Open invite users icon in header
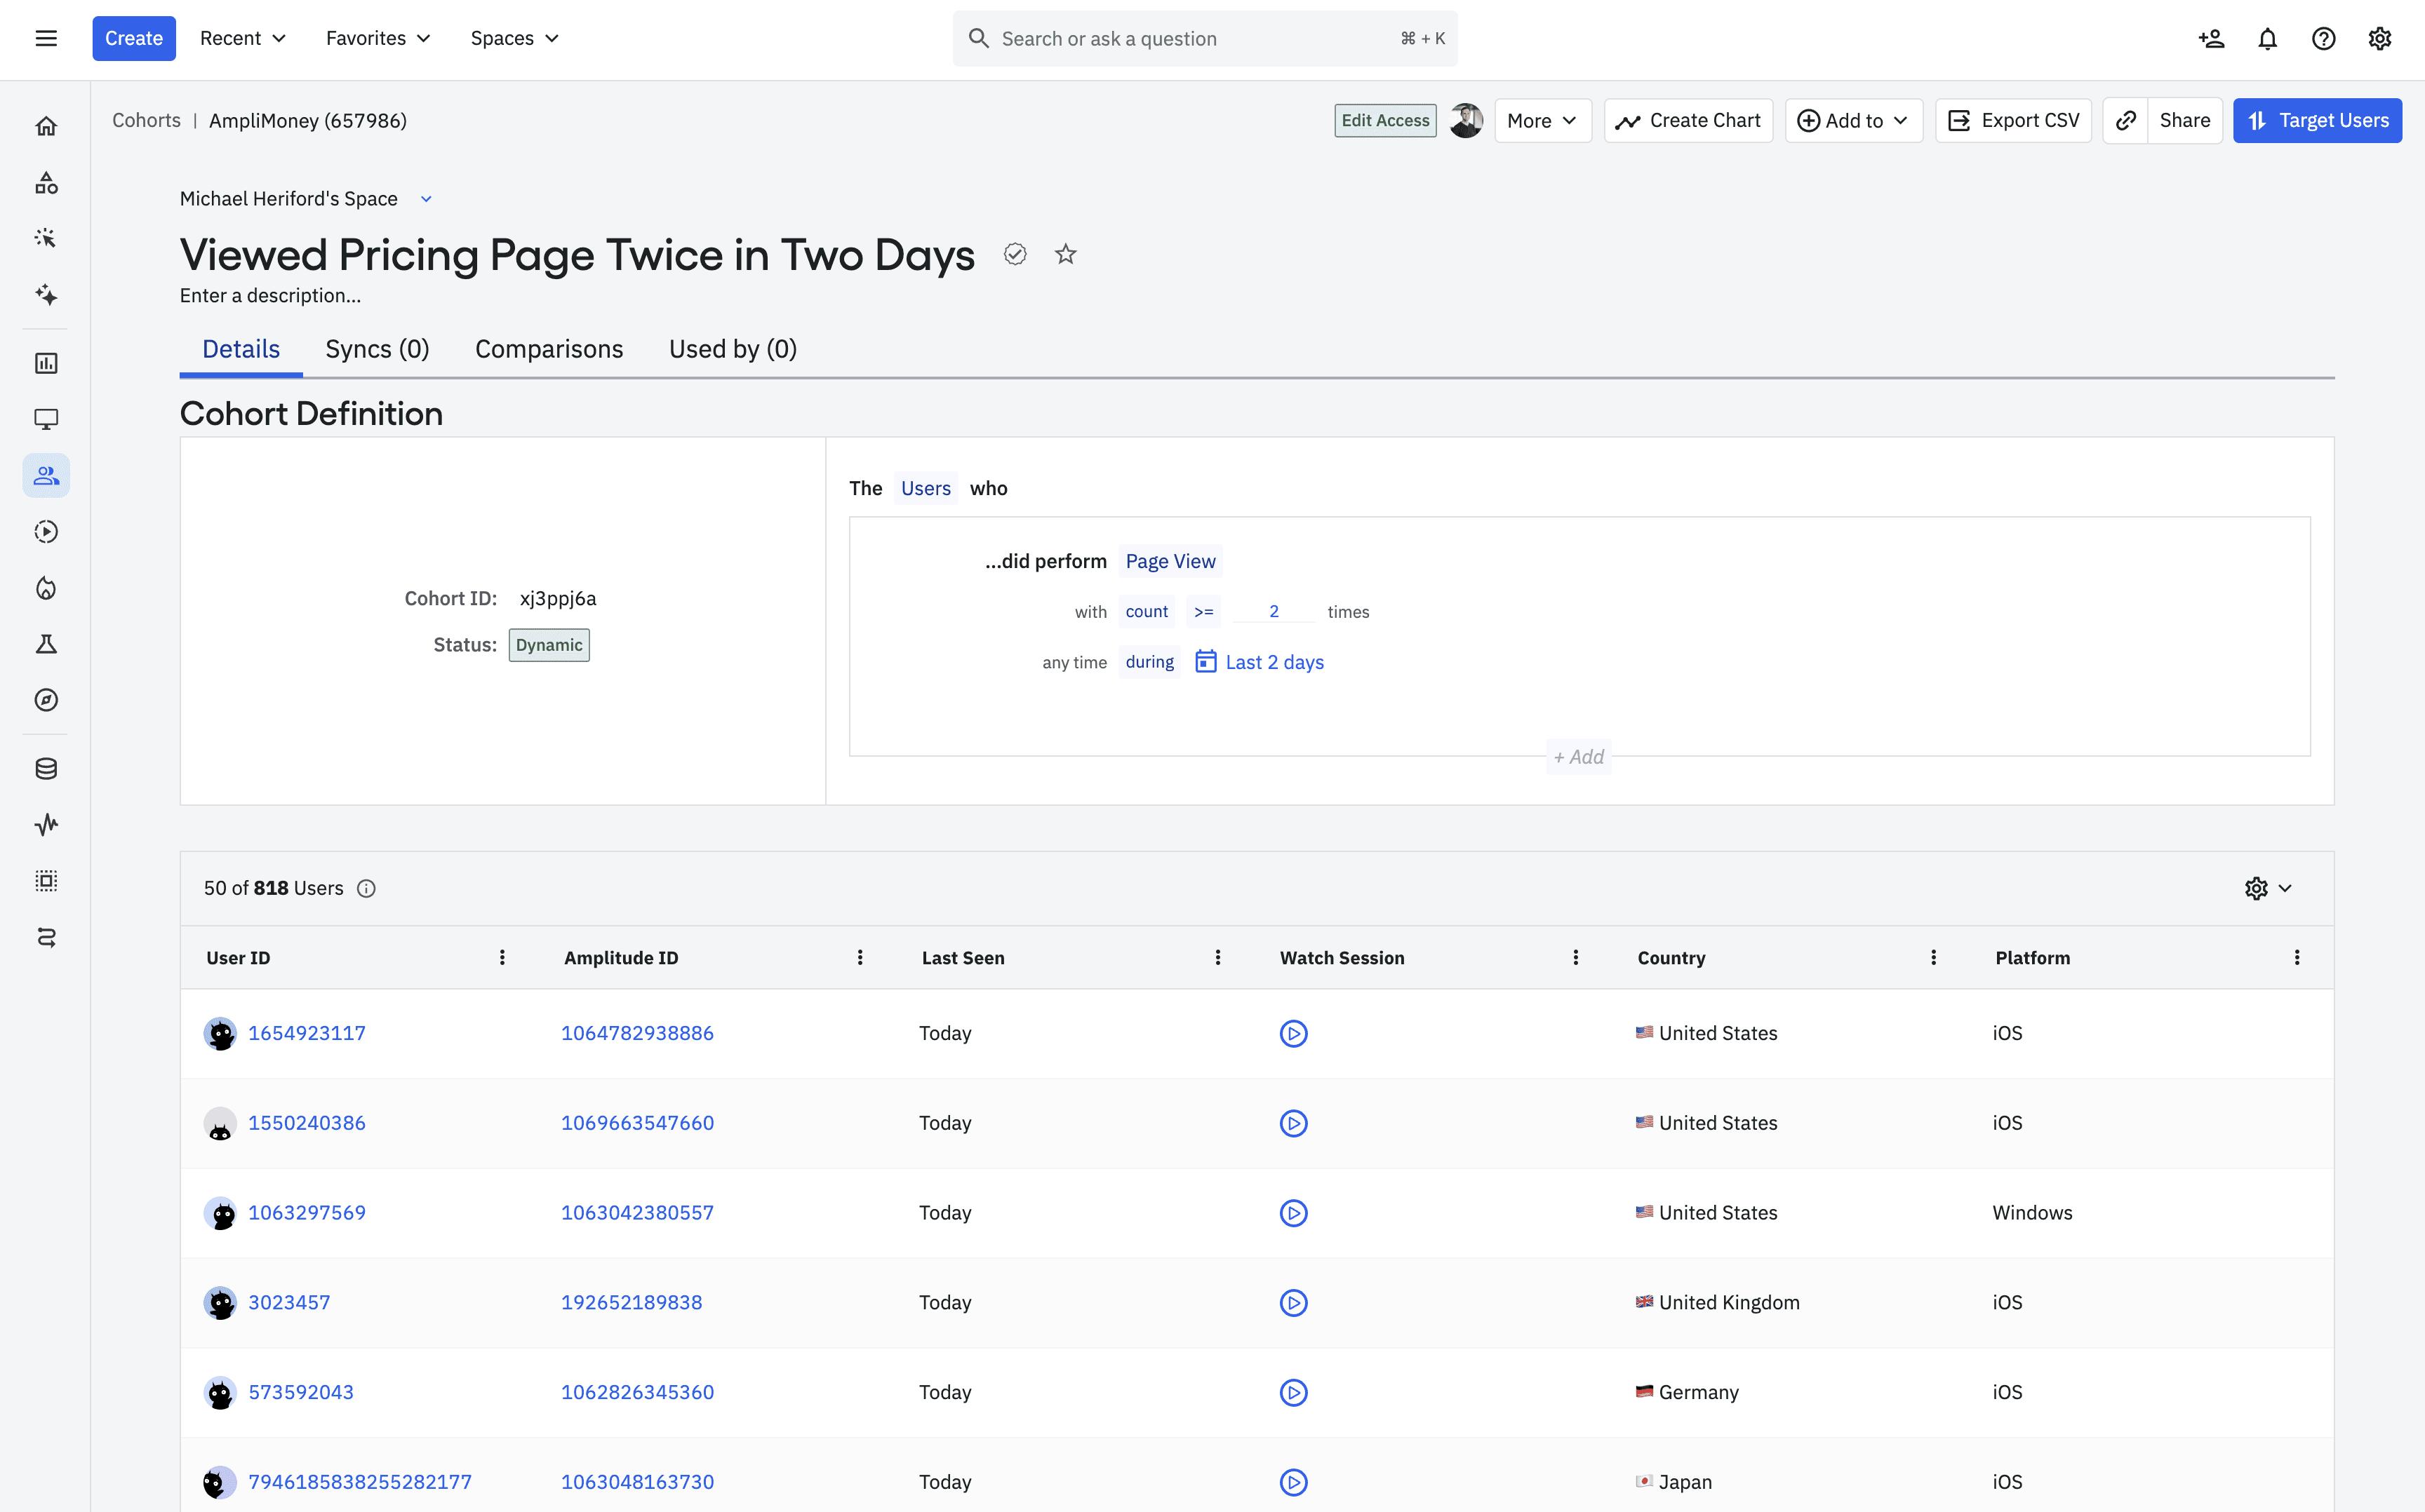2425x1512 pixels. point(2211,39)
